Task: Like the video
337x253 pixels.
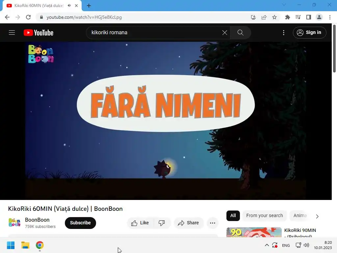Action: [x=140, y=223]
